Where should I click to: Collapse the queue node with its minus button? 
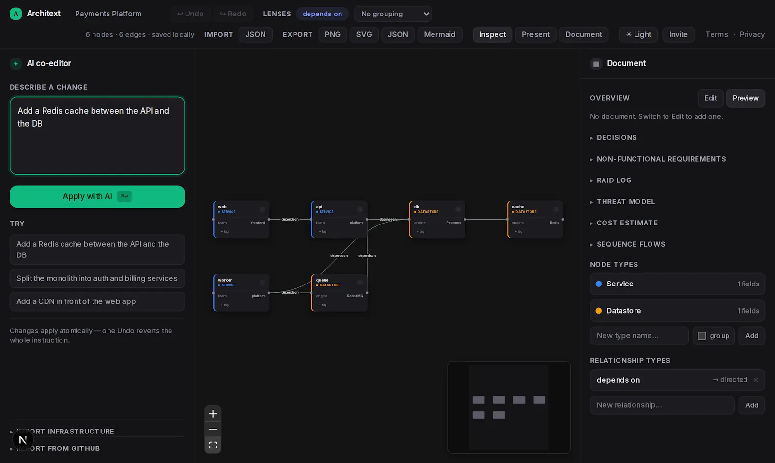360,283
